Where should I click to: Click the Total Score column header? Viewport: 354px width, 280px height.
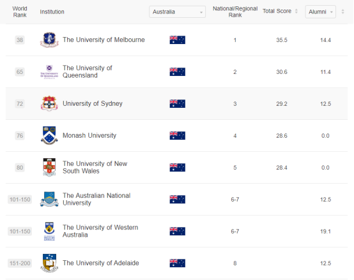[x=277, y=11]
